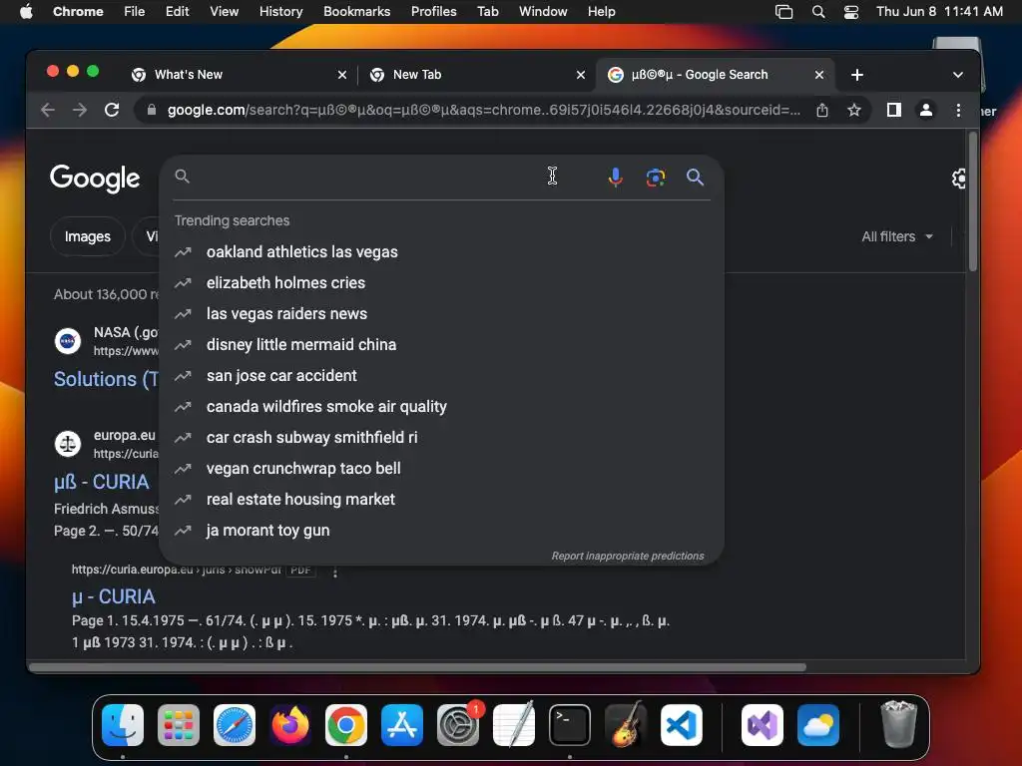
Task: Open Weather app from the dock
Action: pyautogui.click(x=818, y=724)
